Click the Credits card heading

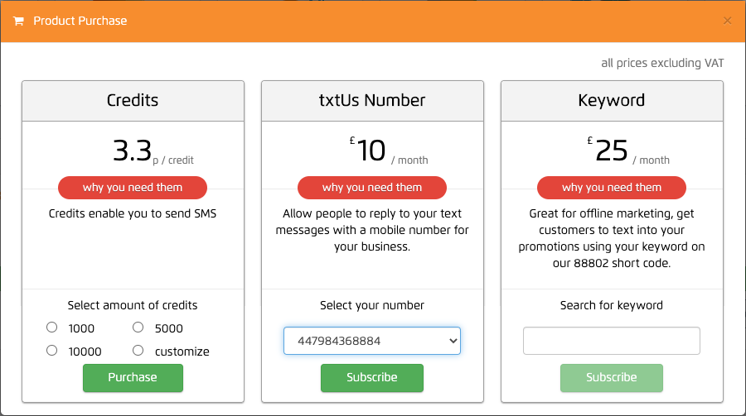coord(133,100)
